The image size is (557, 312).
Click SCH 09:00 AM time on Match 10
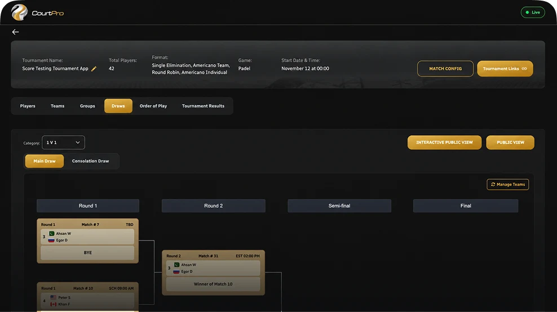pos(121,288)
